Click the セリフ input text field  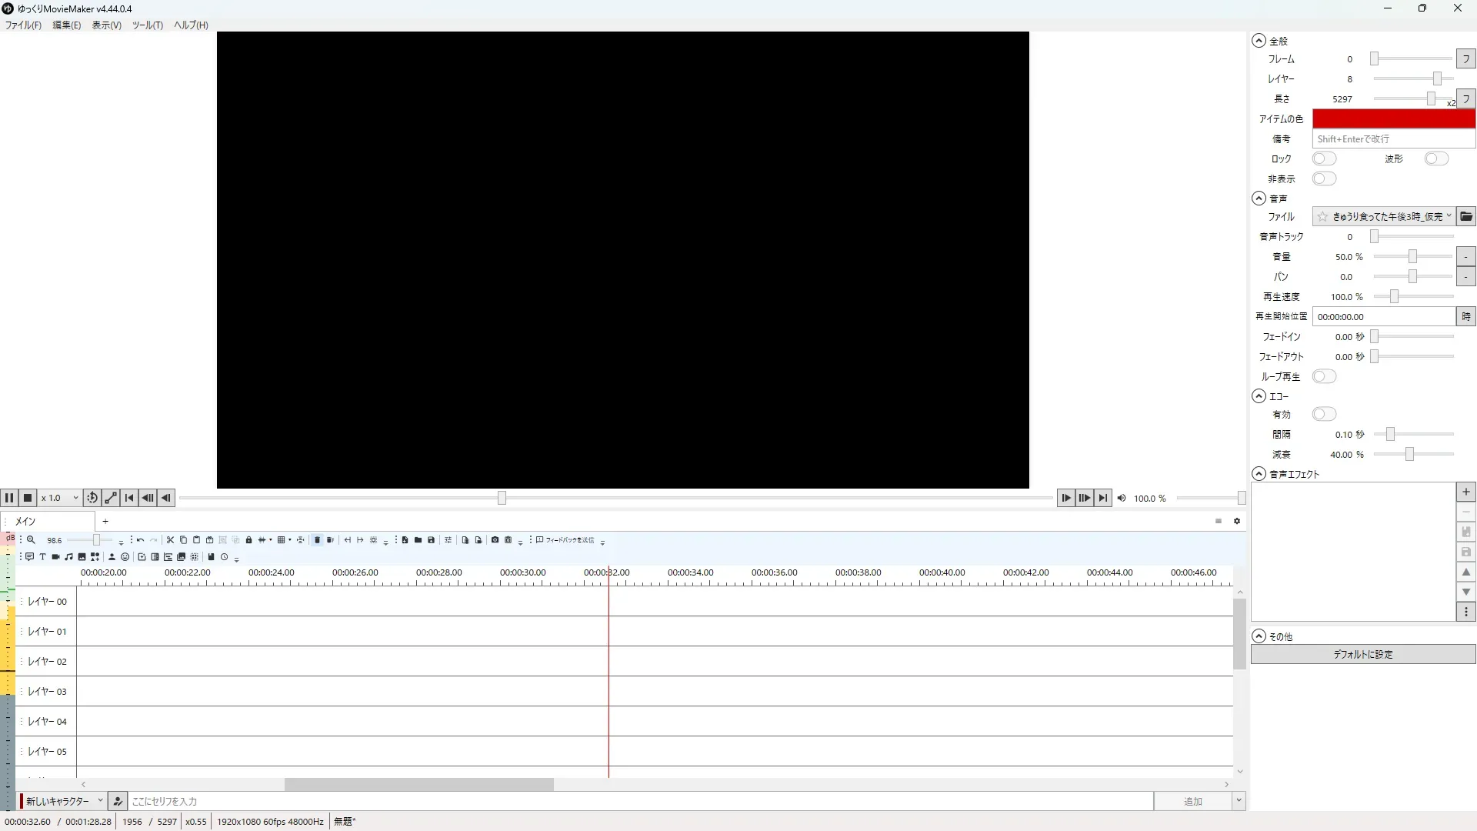(x=638, y=801)
